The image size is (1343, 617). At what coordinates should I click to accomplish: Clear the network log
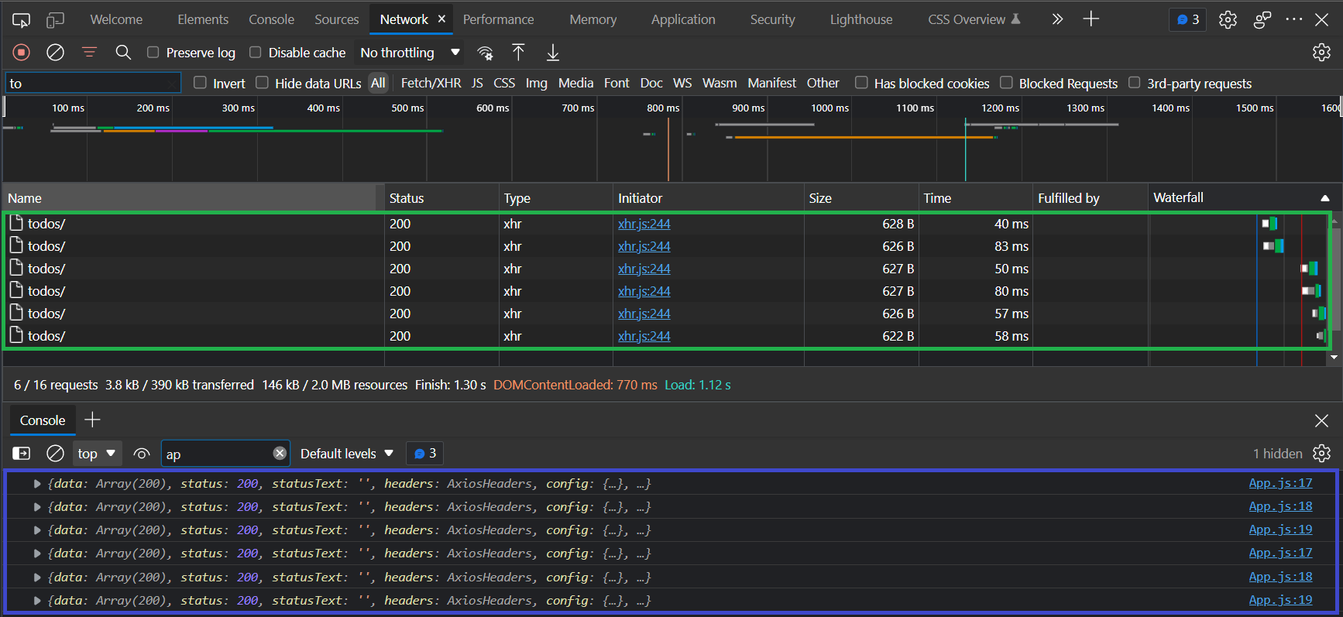coord(55,53)
